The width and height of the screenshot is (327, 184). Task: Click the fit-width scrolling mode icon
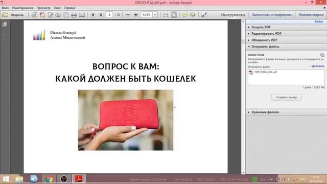[x=166, y=15]
